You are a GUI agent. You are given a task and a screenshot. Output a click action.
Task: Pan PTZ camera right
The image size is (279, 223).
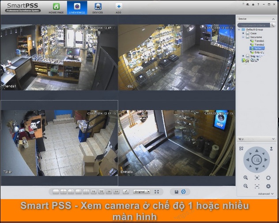tap(266, 160)
